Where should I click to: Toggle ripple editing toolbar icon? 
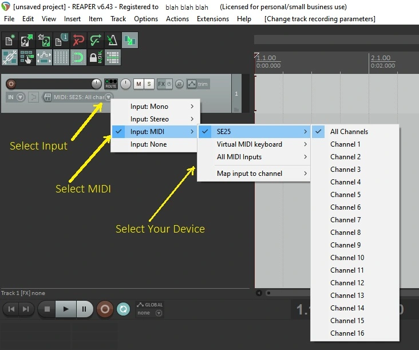point(27,57)
